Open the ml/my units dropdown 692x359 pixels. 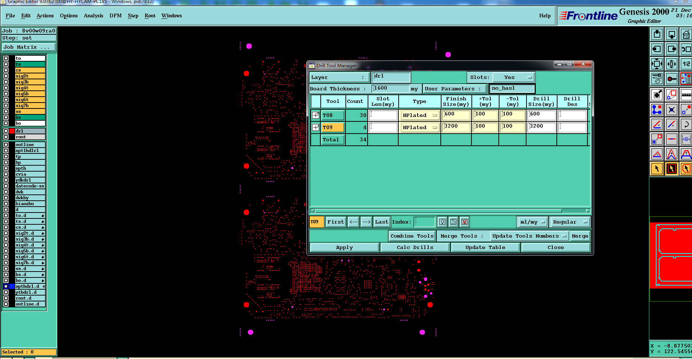pos(532,222)
